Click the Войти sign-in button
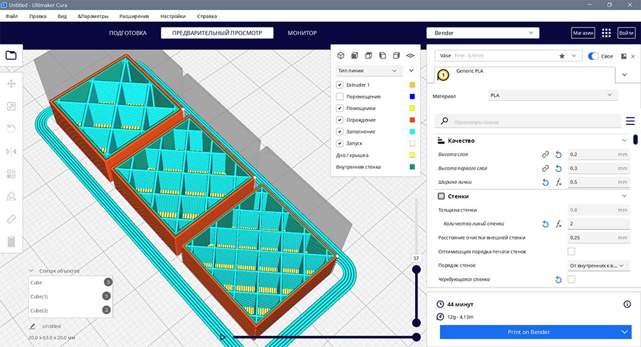This screenshot has height=347, width=641. point(626,33)
